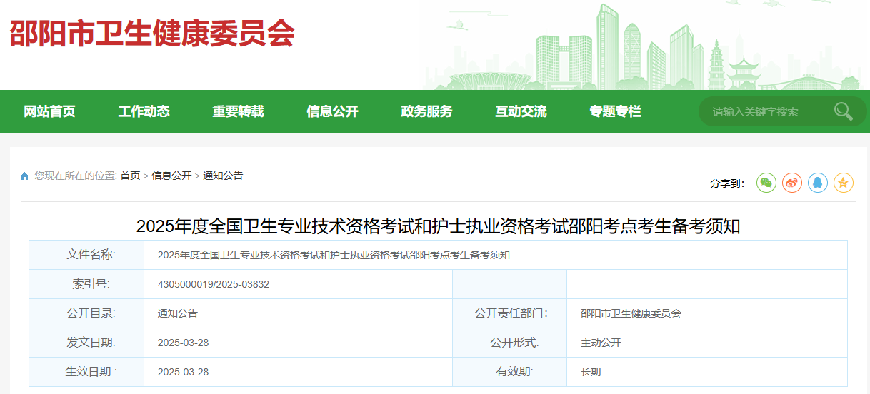Open 网站首页 in the green navigation bar
This screenshot has height=394, width=870.
pos(49,111)
